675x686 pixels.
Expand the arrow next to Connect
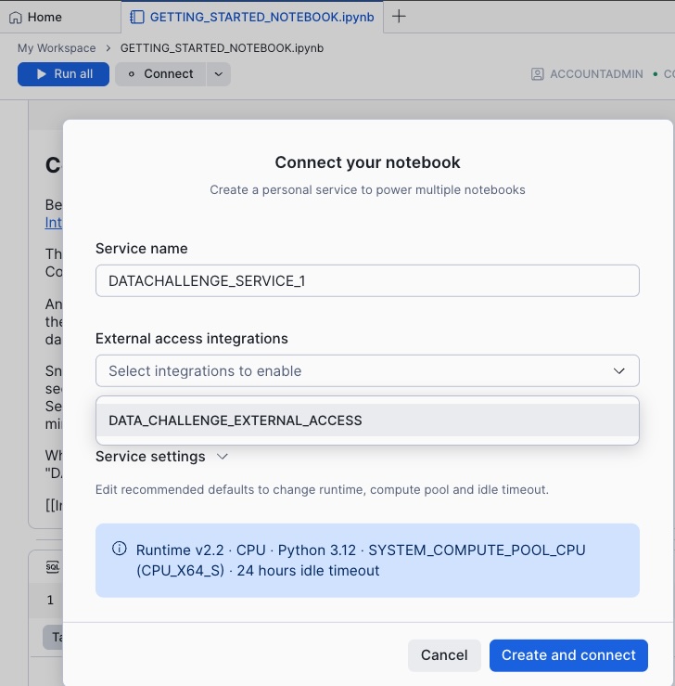click(x=218, y=74)
